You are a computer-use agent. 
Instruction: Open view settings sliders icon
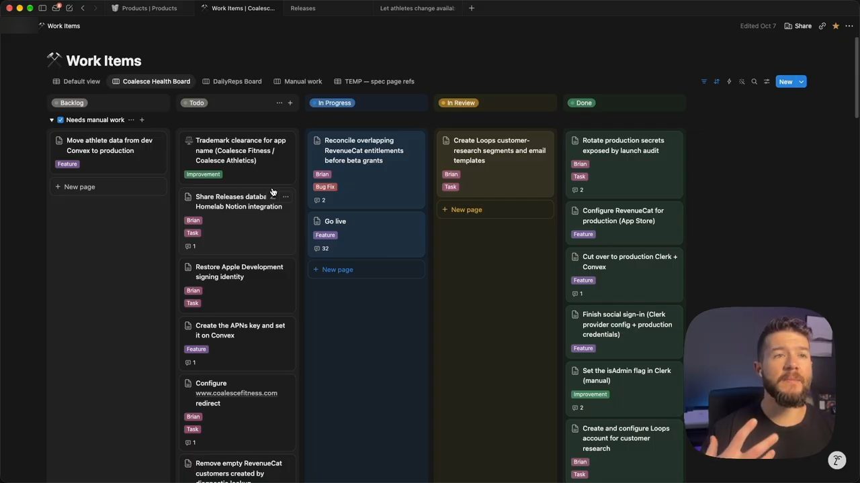(767, 82)
